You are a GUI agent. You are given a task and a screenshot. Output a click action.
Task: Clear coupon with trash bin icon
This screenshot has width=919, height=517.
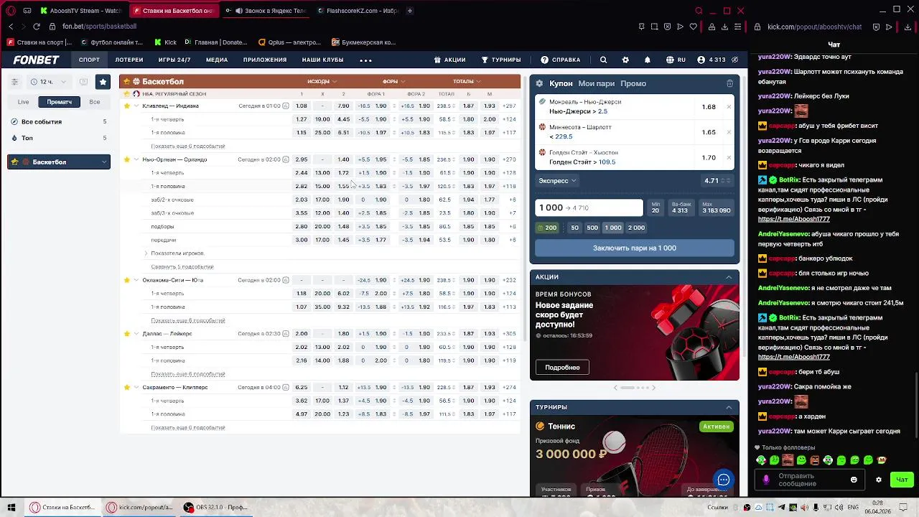pos(729,83)
